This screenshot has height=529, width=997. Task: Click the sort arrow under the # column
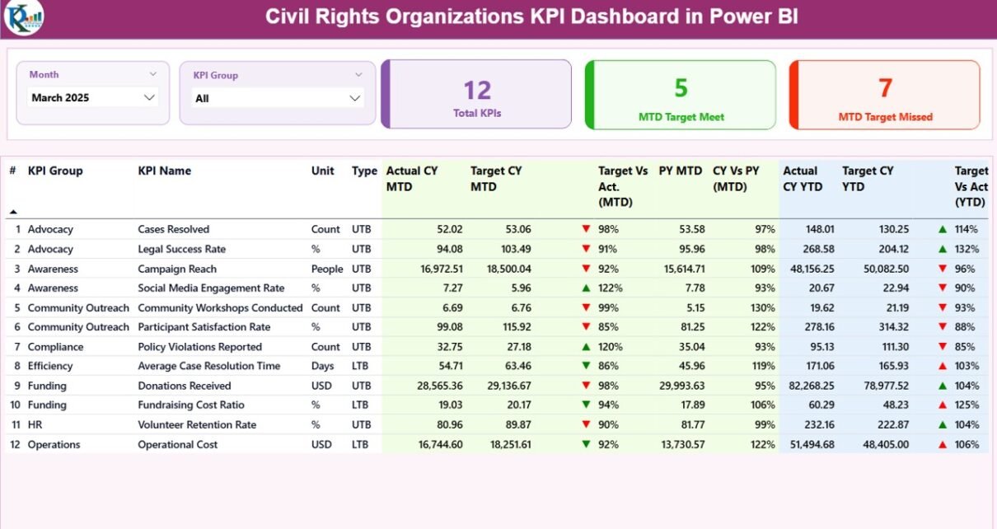[13, 212]
